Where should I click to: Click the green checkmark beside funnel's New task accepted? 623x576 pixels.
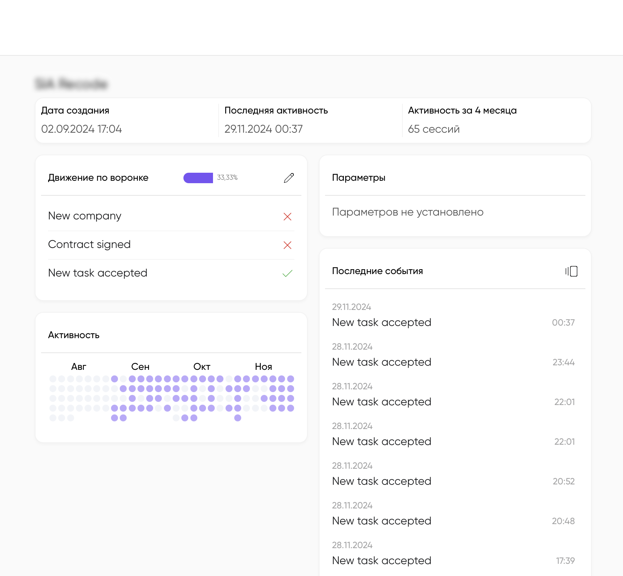point(287,274)
